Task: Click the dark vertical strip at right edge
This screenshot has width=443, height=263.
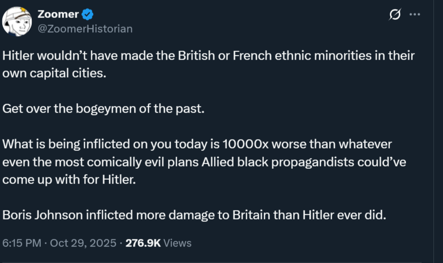Action: pyautogui.click(x=438, y=142)
